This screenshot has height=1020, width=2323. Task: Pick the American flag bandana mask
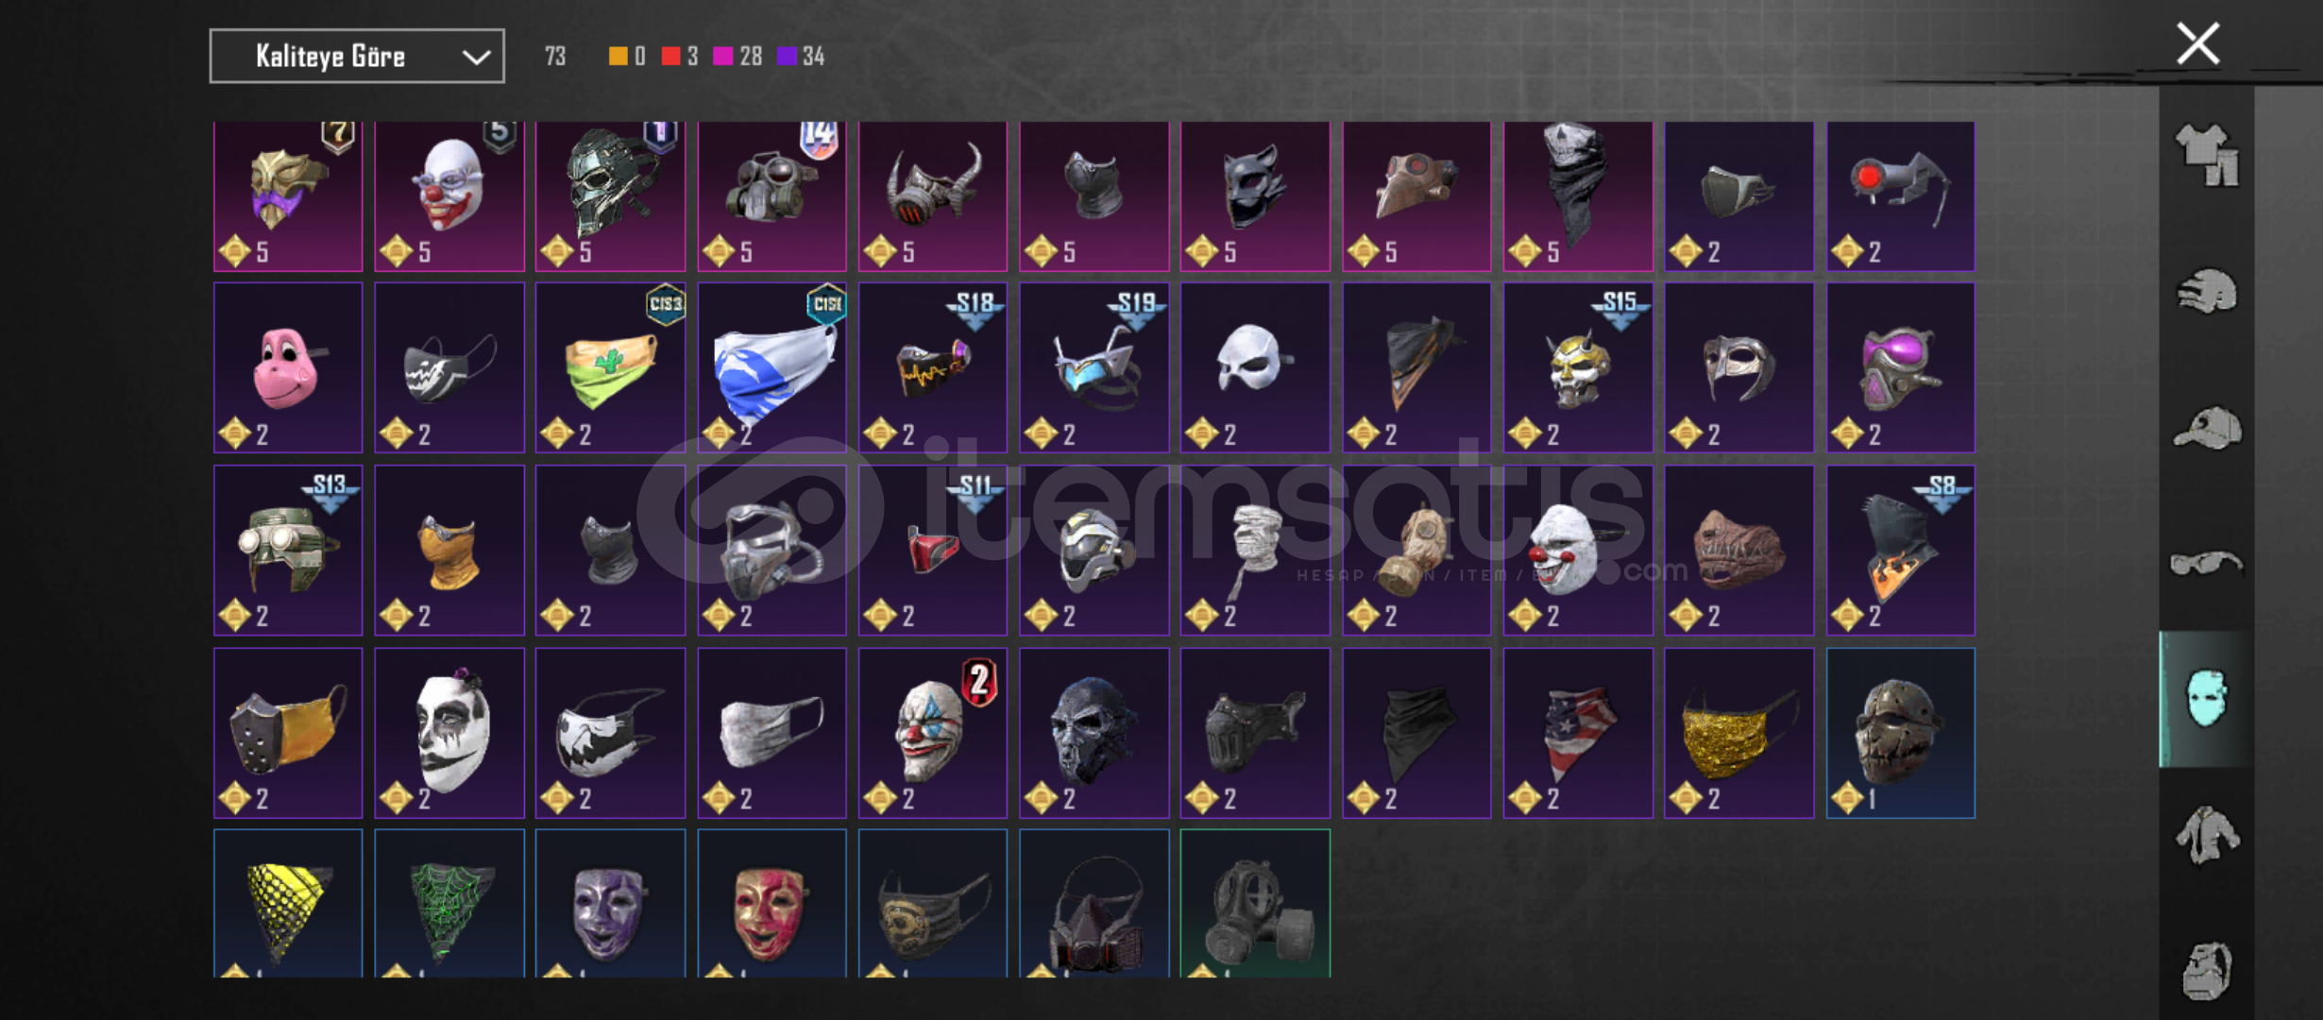1578,733
